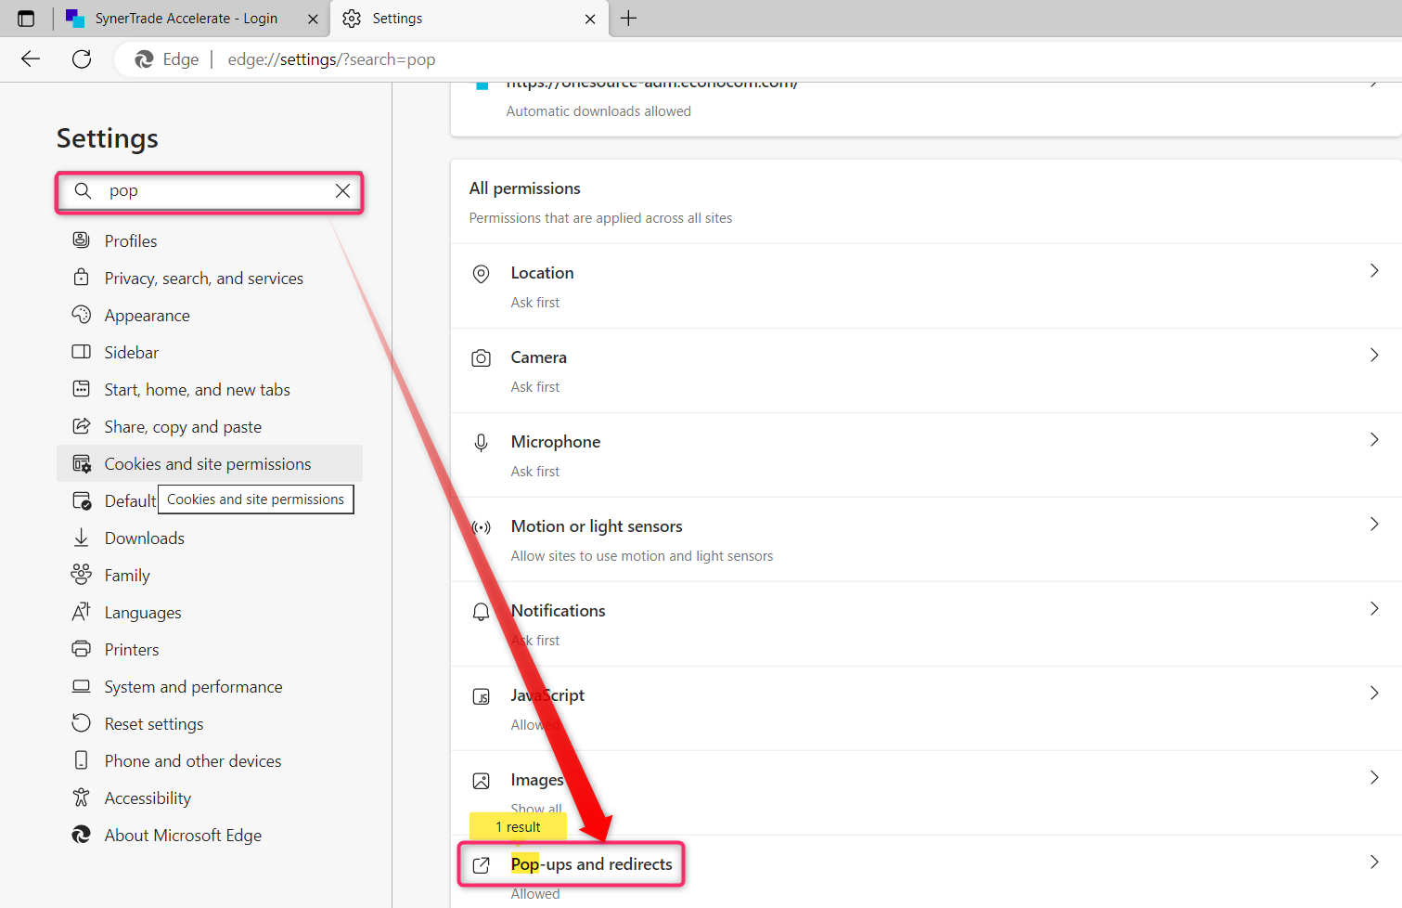The width and height of the screenshot is (1402, 908).
Task: Click the Appearance palette icon
Action: coord(82,315)
